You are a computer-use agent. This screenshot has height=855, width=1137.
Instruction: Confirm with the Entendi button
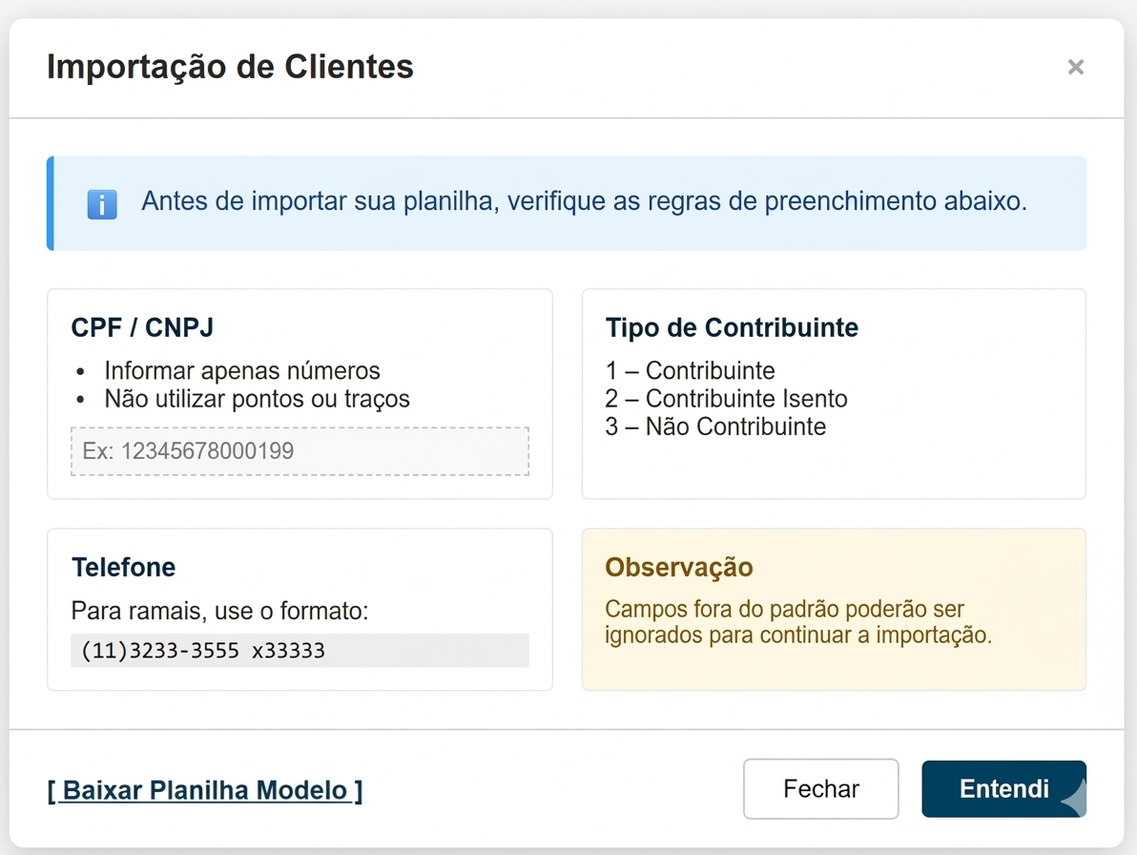pos(1003,789)
